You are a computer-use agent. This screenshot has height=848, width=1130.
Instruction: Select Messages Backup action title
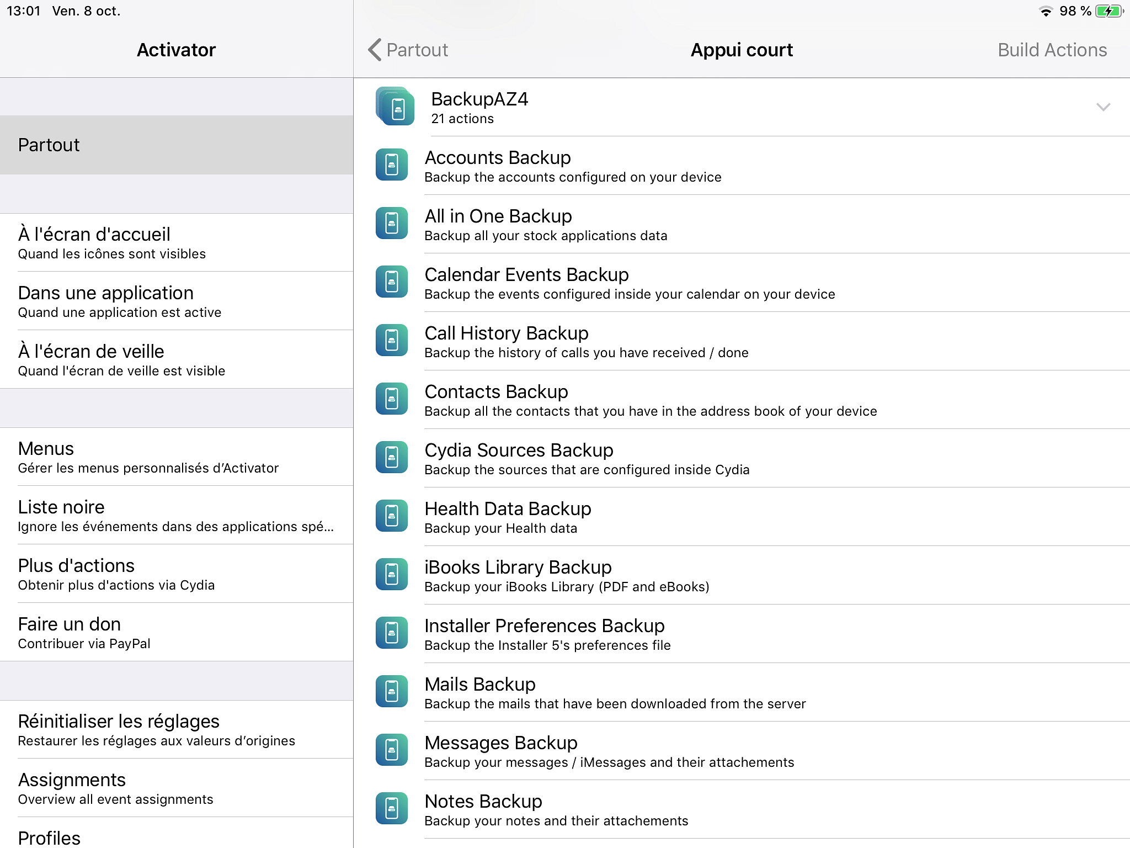pyautogui.click(x=501, y=743)
